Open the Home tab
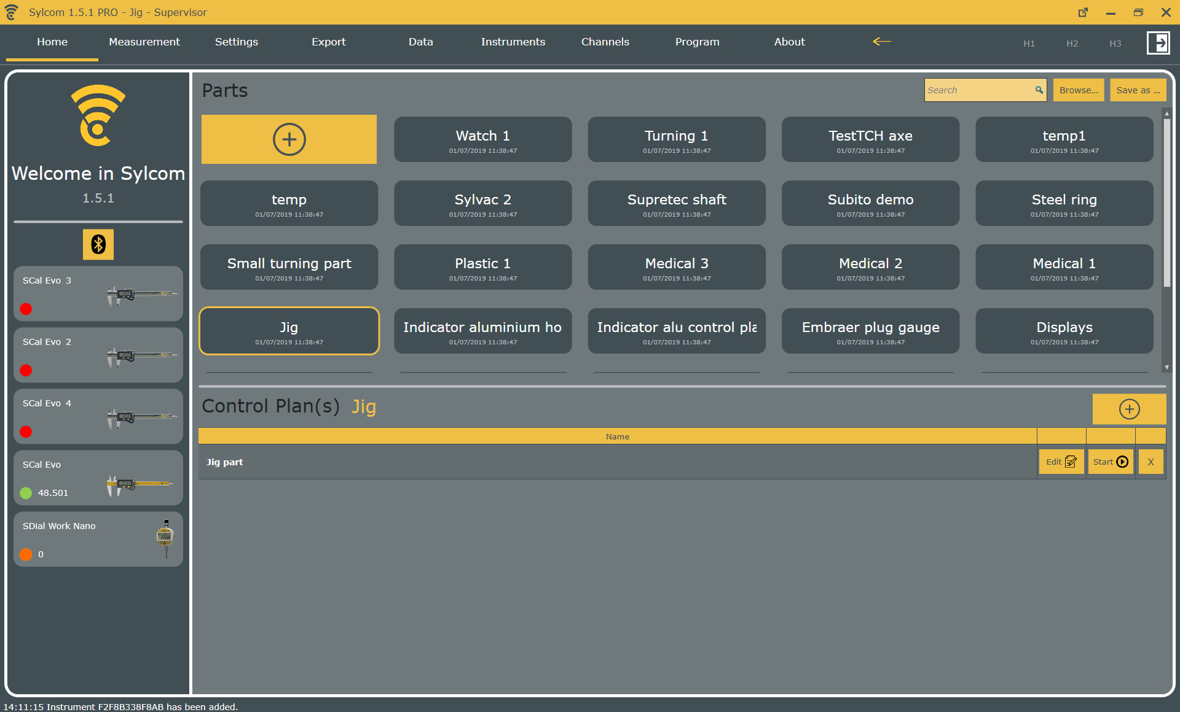1180x712 pixels. pos(52,42)
